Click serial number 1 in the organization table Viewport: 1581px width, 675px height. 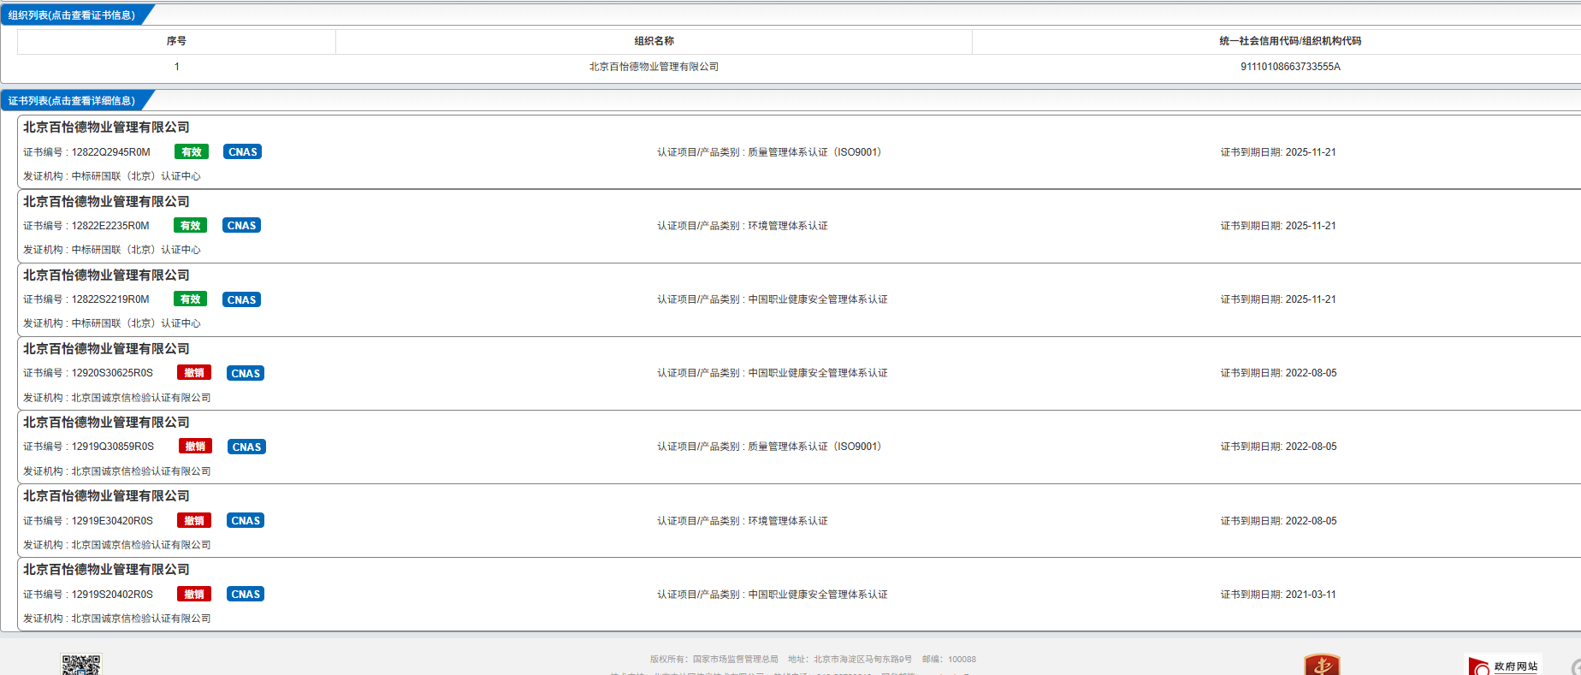[177, 67]
